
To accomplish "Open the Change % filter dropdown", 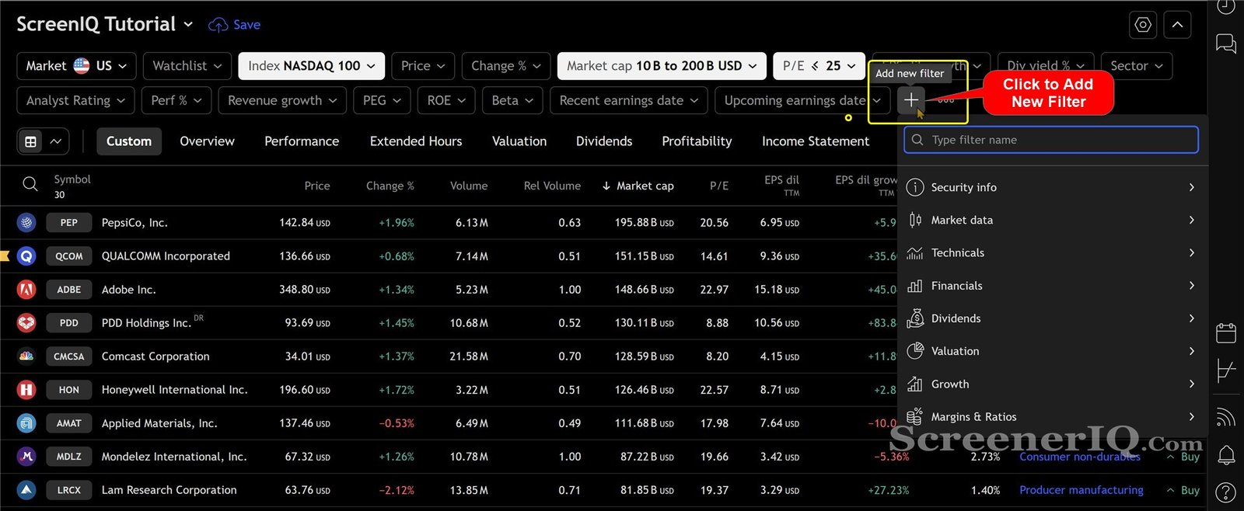I will (506, 66).
